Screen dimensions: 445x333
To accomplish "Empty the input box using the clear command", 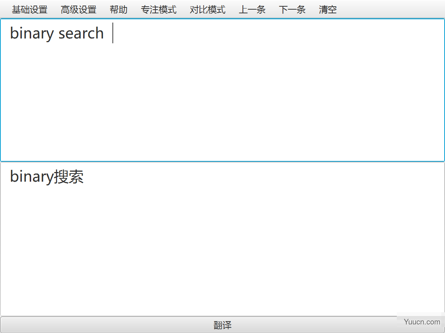I will point(327,10).
